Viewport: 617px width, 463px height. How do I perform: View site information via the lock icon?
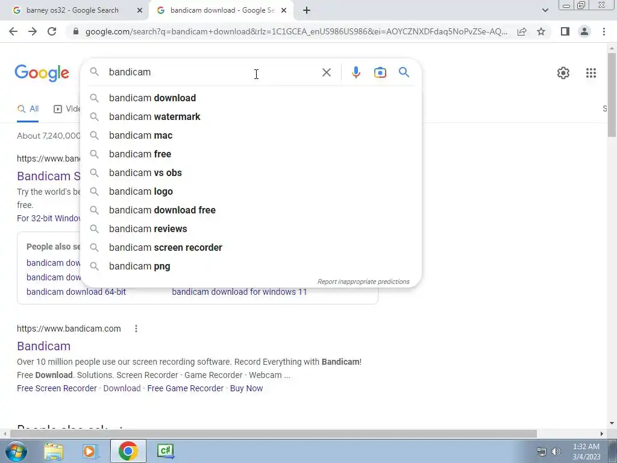pyautogui.click(x=76, y=31)
